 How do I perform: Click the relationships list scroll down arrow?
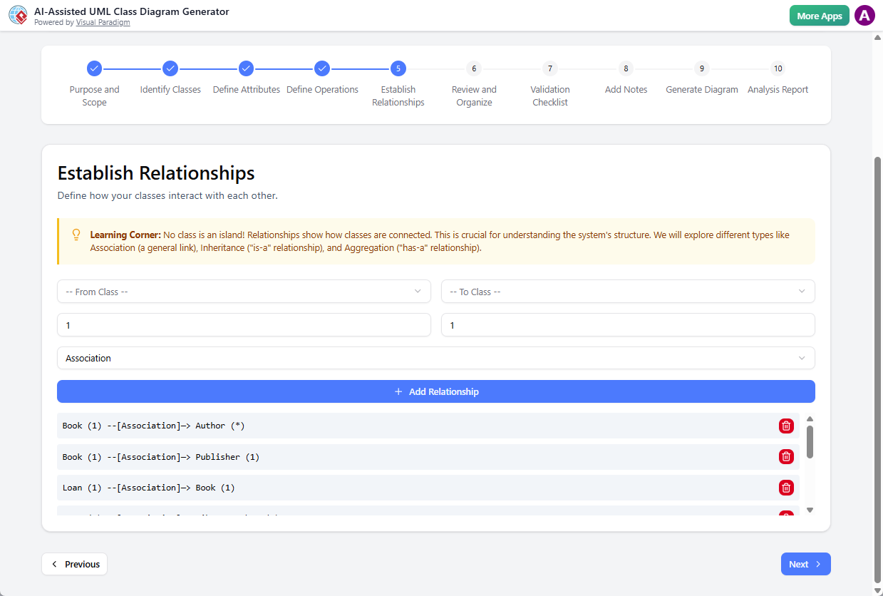point(810,510)
